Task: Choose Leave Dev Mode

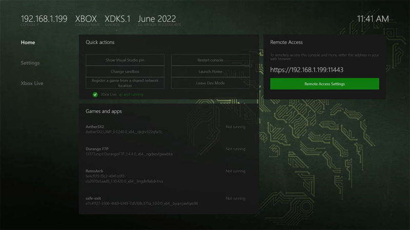Action: [x=210, y=83]
